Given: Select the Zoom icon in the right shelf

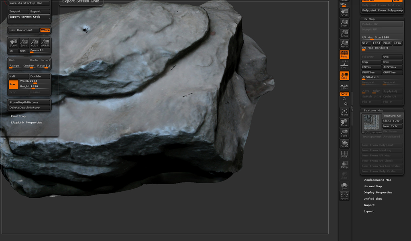Looking at the screenshot, I should coord(344,23).
